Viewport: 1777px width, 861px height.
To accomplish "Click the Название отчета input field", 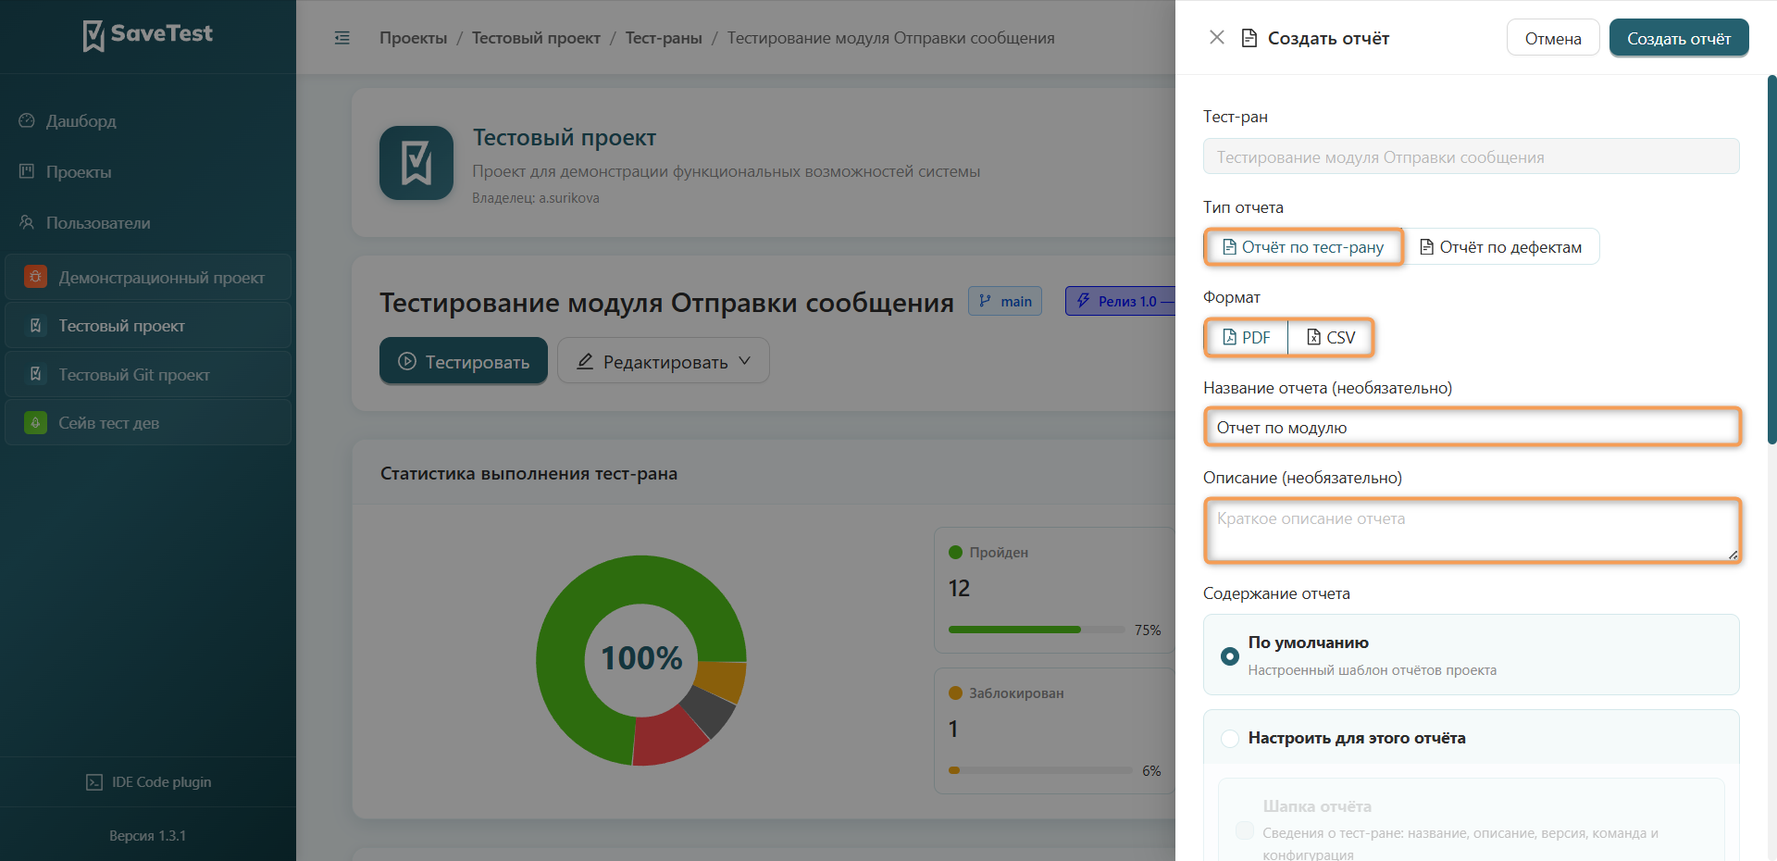I will (1472, 428).
